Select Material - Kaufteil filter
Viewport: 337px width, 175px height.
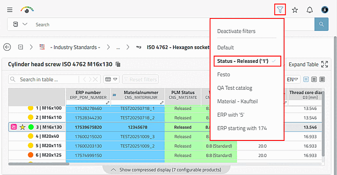point(237,101)
